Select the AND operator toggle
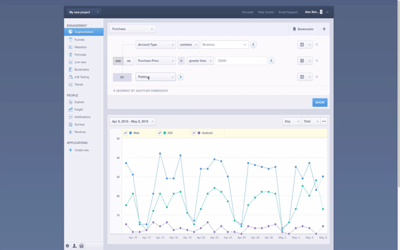400x250 pixels. (118, 61)
